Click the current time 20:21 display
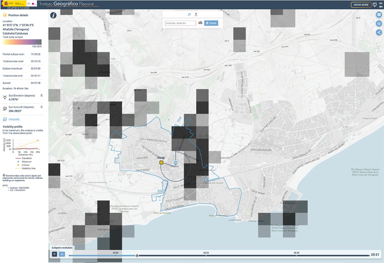 tap(375, 255)
